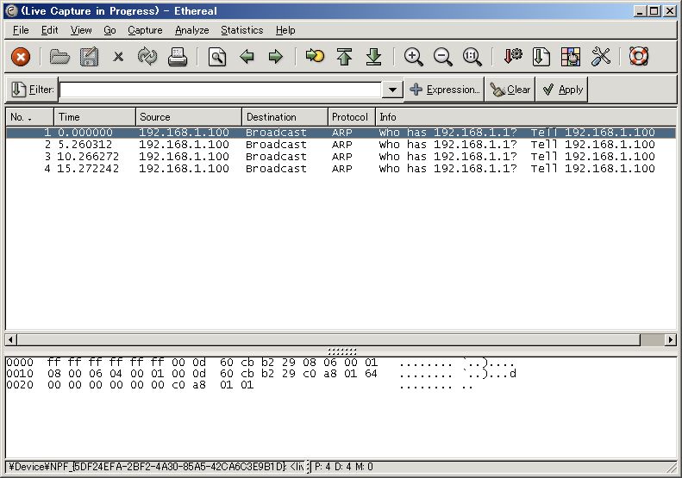Screen dimensions: 682x478
Task: Sort by the Info column header
Action: (x=526, y=117)
